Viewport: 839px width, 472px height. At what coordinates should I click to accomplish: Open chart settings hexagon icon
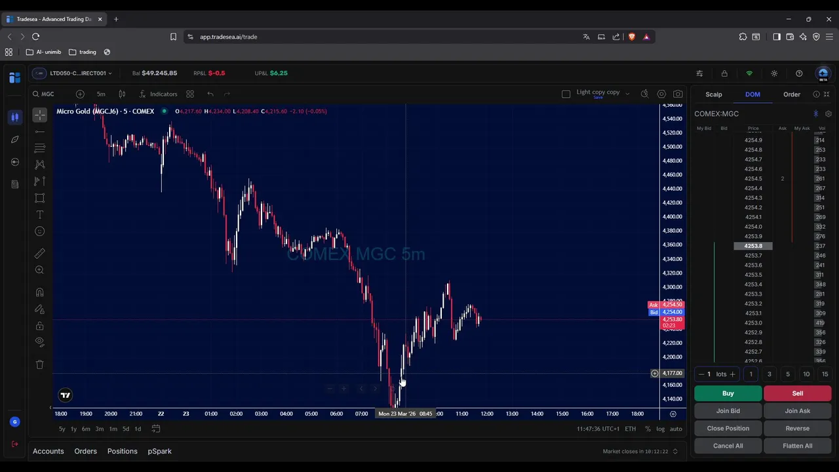point(661,94)
